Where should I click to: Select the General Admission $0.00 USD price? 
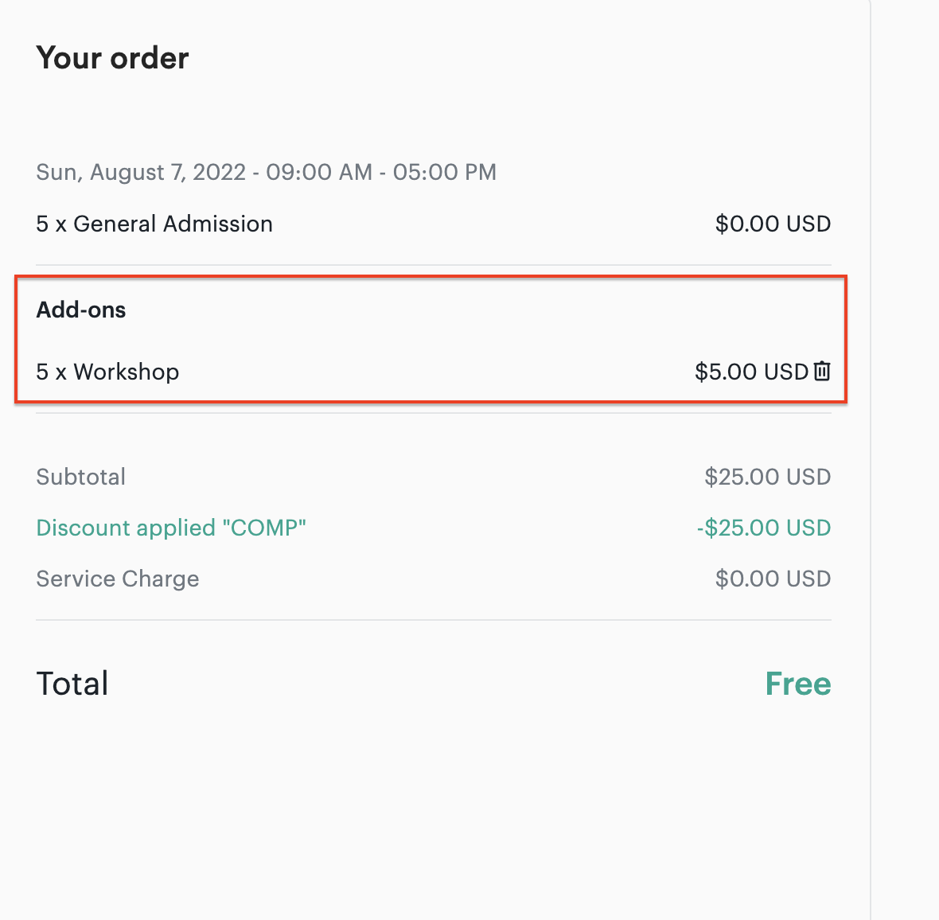pyautogui.click(x=773, y=224)
